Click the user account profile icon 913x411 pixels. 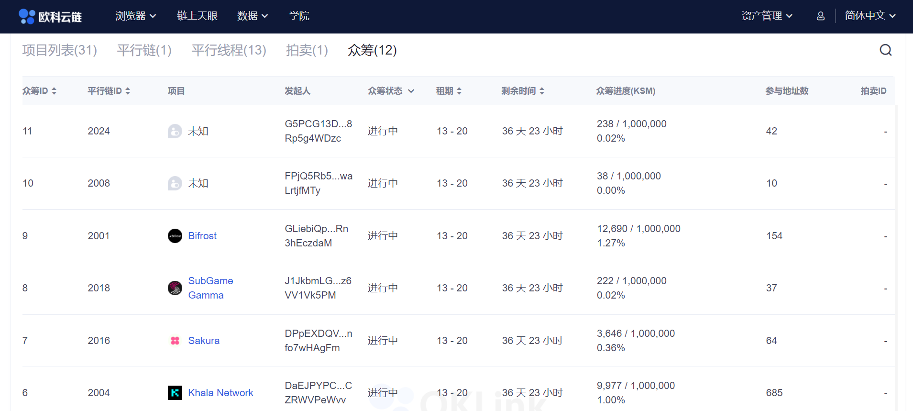coord(820,16)
